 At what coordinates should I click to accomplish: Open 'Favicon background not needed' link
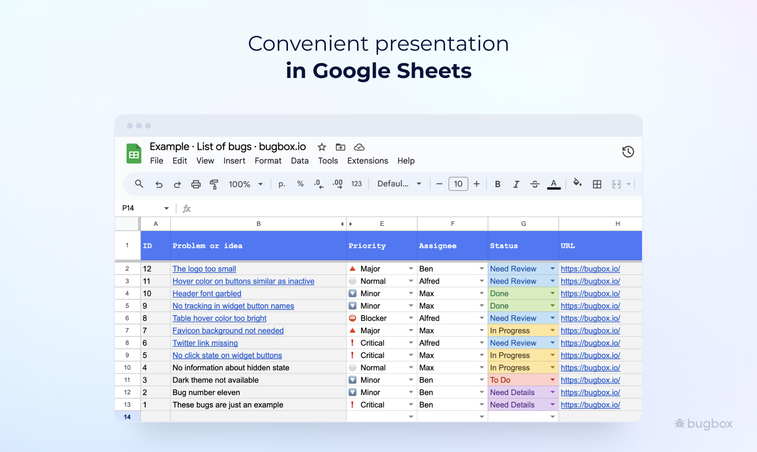[228, 331]
